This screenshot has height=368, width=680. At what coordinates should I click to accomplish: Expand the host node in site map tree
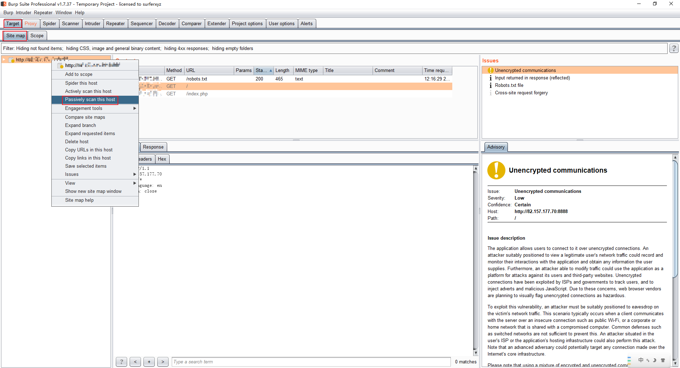click(4, 60)
